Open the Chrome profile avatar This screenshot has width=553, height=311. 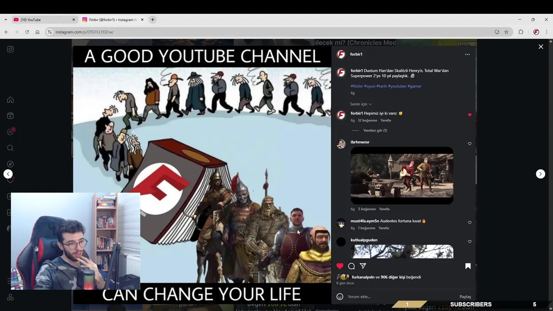click(x=536, y=32)
